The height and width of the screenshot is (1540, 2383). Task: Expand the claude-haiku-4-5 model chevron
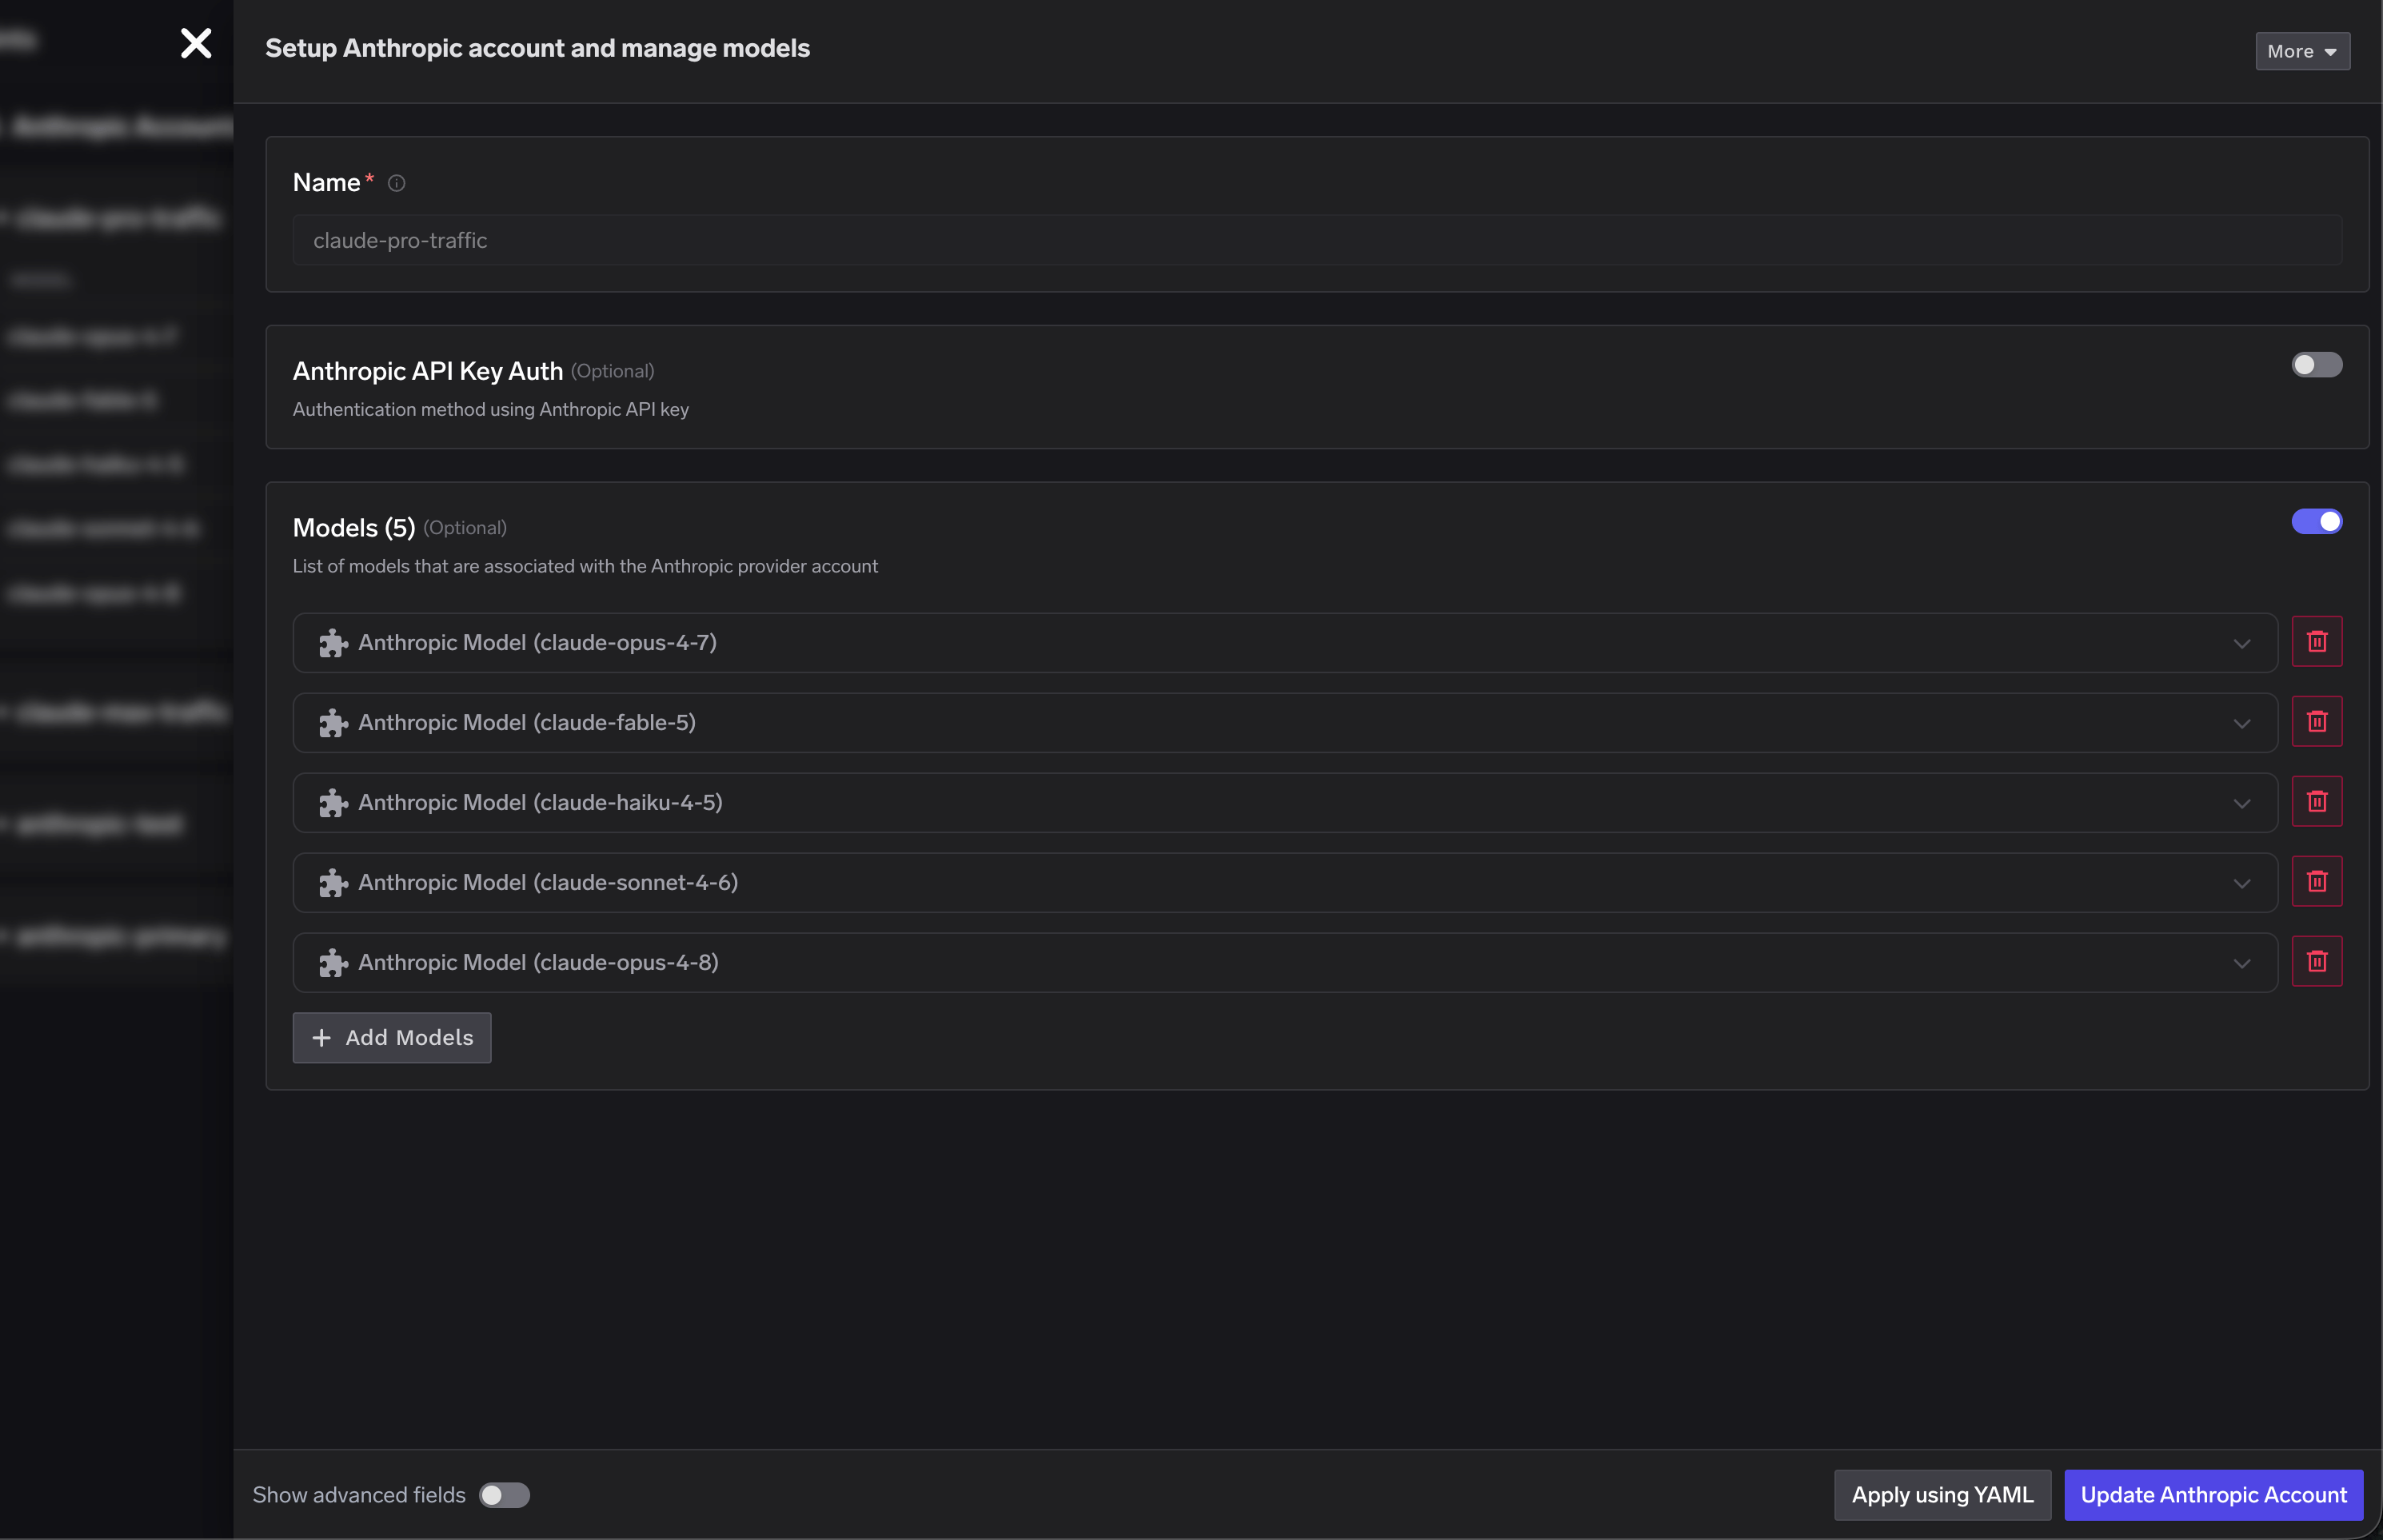[2241, 803]
